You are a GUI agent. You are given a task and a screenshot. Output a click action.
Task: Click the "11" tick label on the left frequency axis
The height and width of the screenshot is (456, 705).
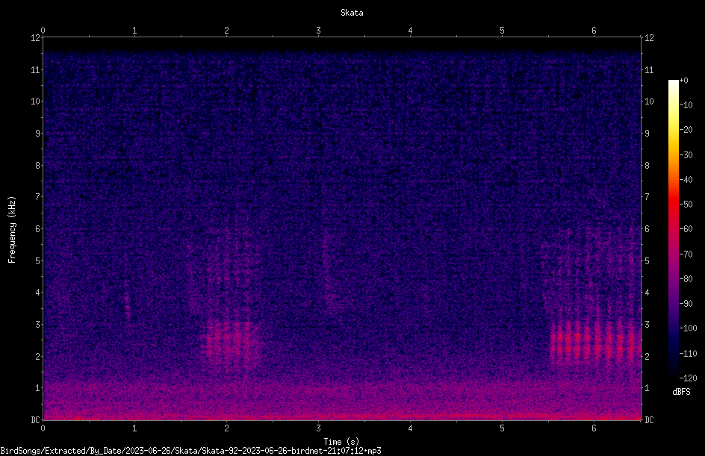pos(35,69)
